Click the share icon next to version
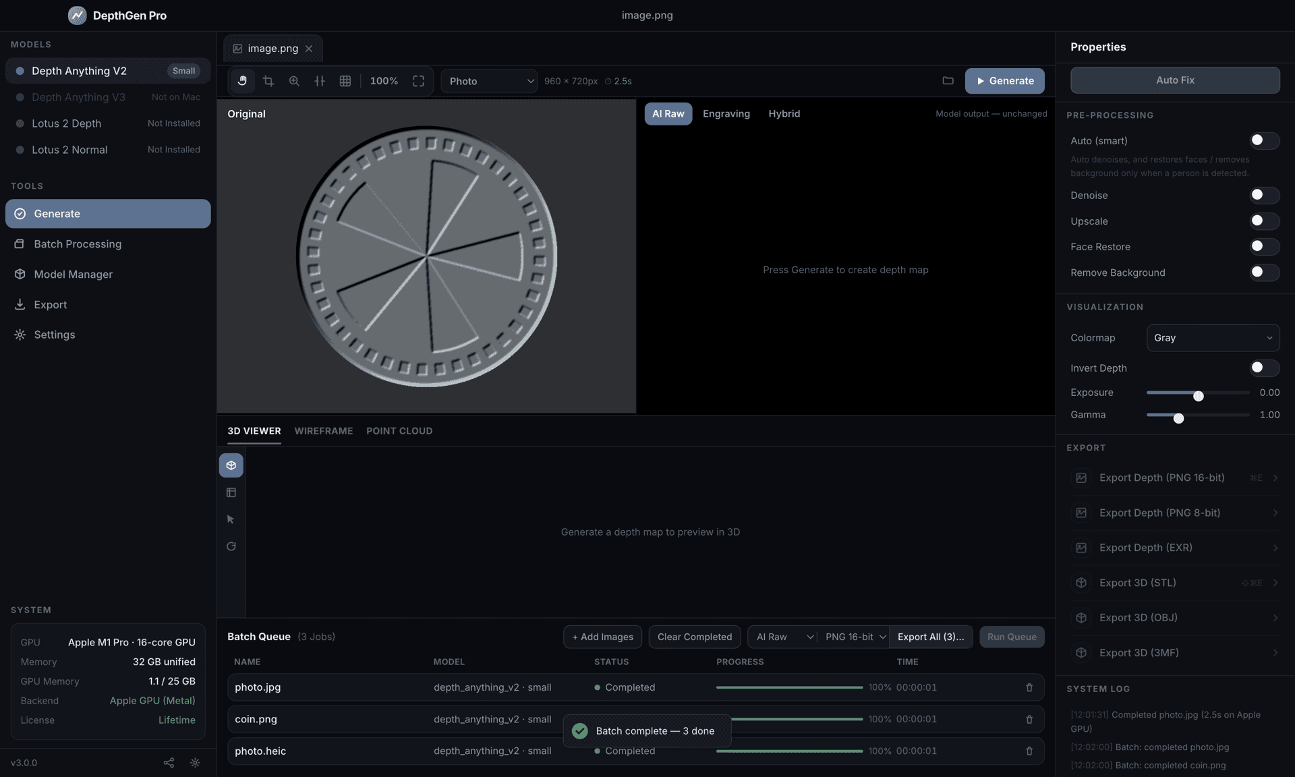1295x777 pixels. [x=169, y=763]
